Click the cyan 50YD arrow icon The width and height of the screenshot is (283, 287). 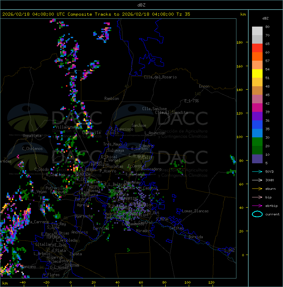click(257, 171)
